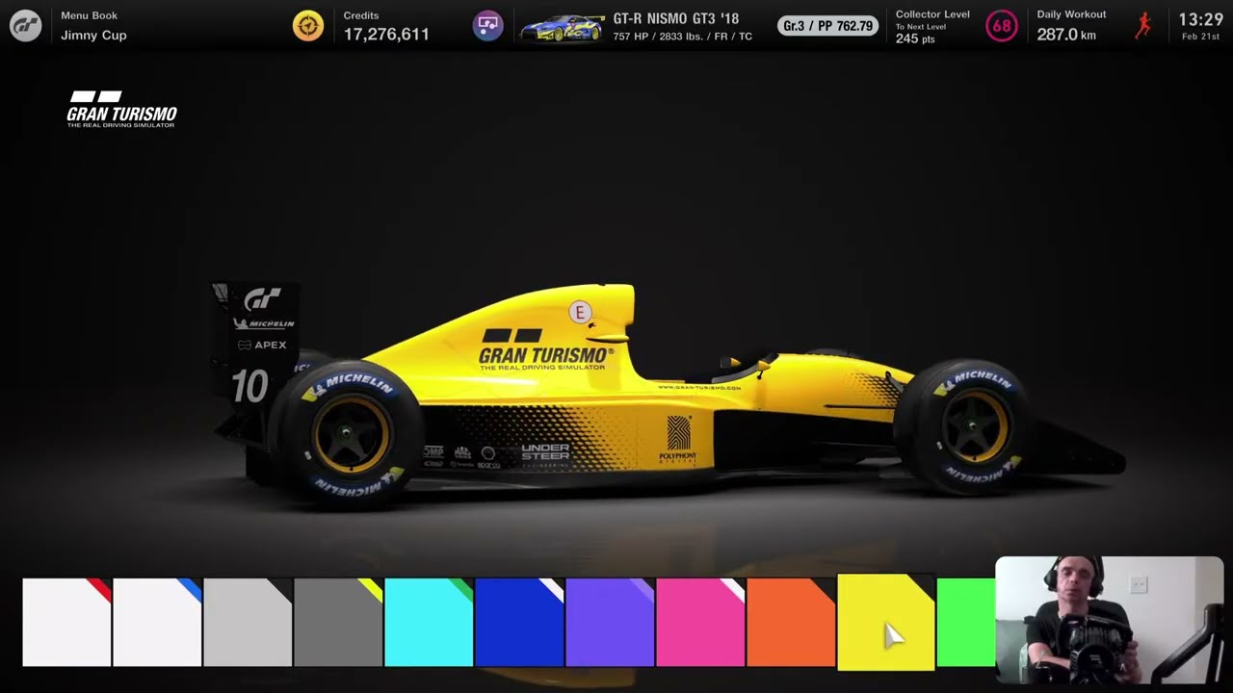Select the light gray swatch with black corner
Image resolution: width=1233 pixels, height=693 pixels.
248,622
